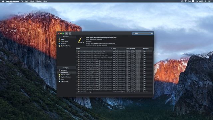Select the com.apple.gs.beta.auth... token row
213x120 pixels.
pos(114,65)
